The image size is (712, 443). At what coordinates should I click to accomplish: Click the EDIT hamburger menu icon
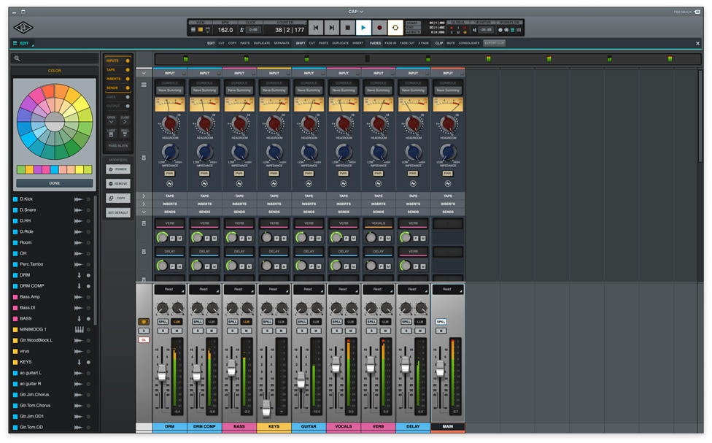click(15, 43)
